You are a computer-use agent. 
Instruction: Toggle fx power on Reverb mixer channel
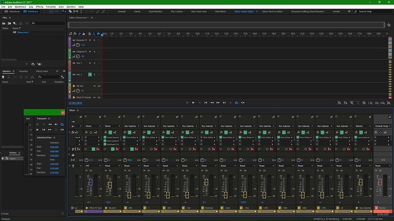(x=110, y=132)
